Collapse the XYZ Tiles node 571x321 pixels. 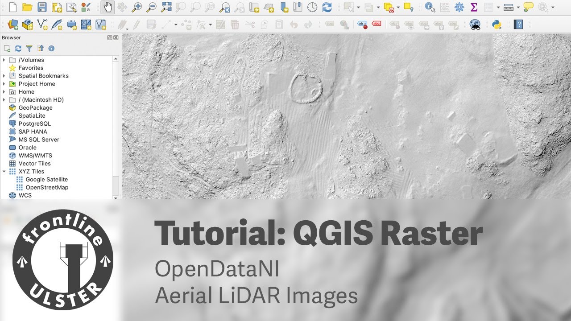click(x=4, y=171)
